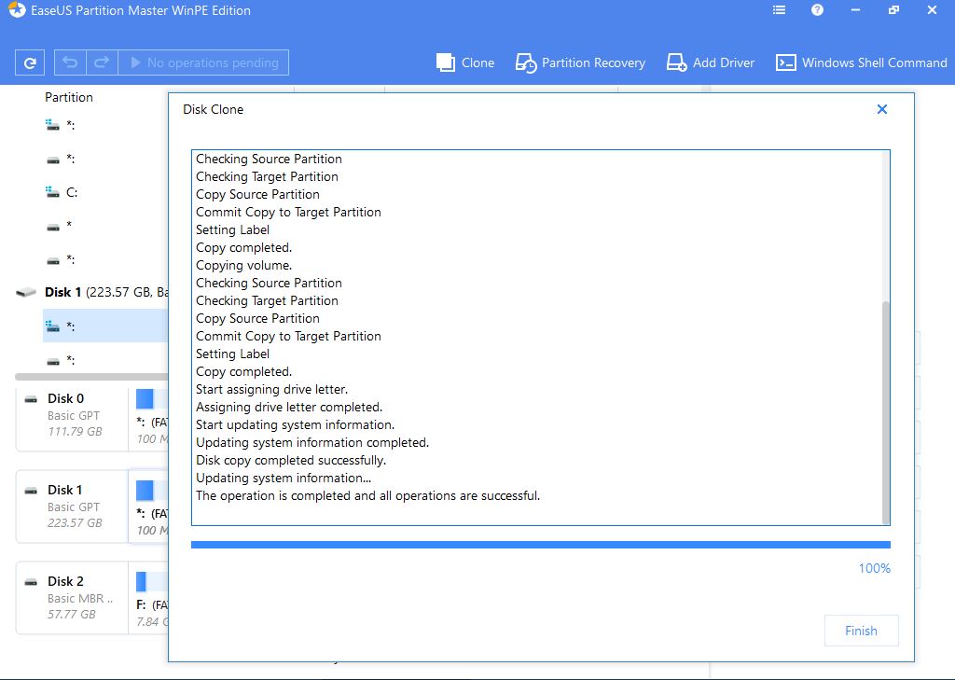
Task: Select the Disk 0 panel
Action: (73, 415)
